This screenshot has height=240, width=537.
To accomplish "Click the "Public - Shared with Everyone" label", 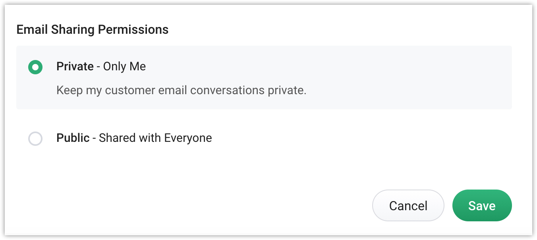I will [134, 138].
